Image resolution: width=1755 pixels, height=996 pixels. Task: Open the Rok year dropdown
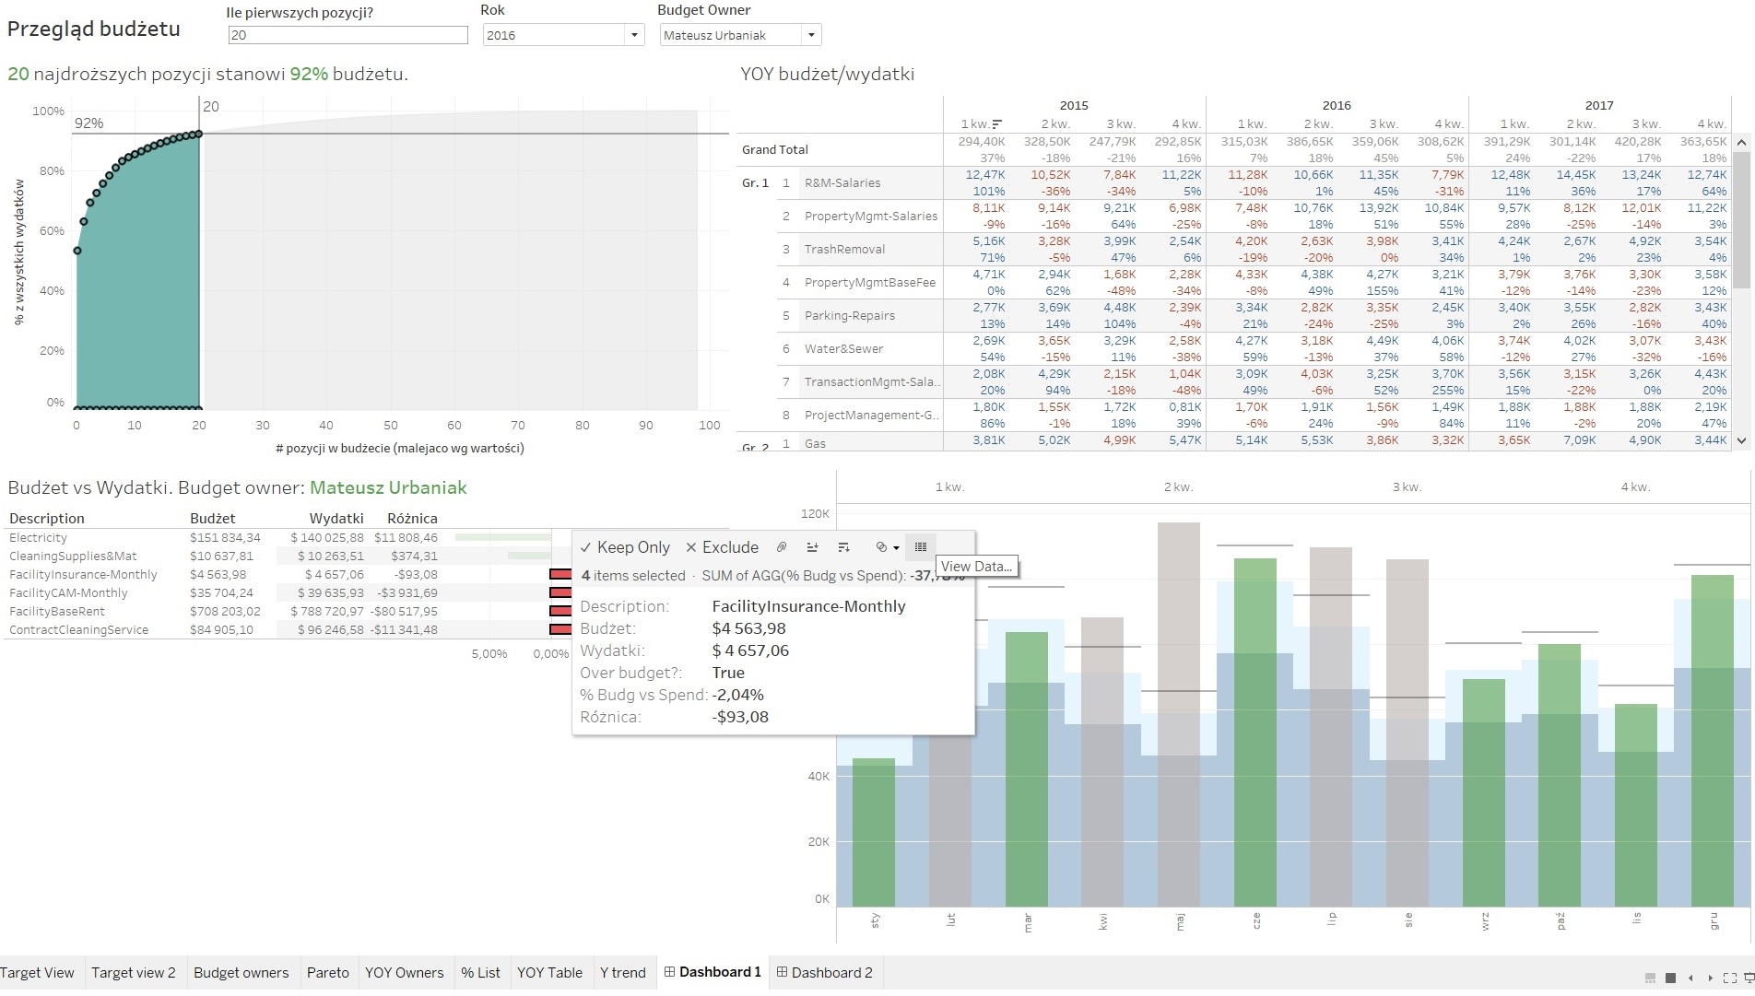click(x=634, y=35)
